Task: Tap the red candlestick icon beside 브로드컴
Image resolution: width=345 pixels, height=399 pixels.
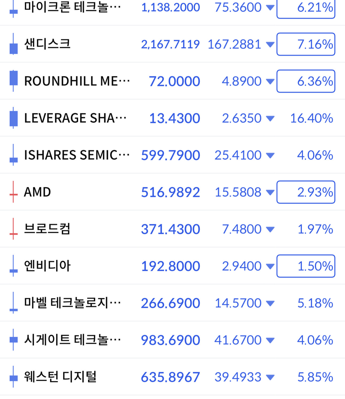Action: (x=13, y=229)
